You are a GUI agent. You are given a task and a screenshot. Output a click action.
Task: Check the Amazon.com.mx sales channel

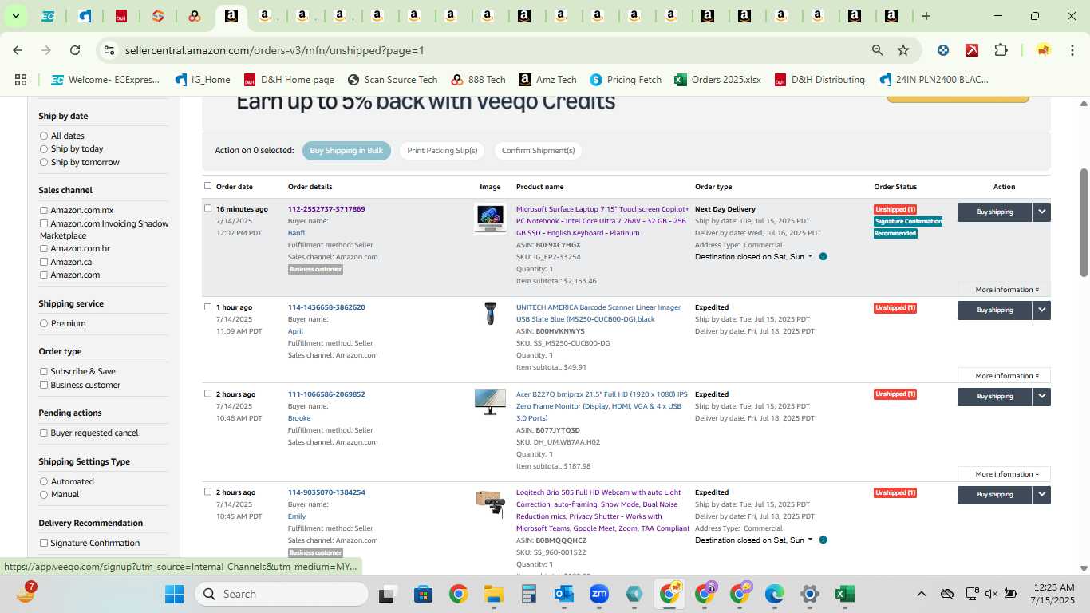(44, 211)
